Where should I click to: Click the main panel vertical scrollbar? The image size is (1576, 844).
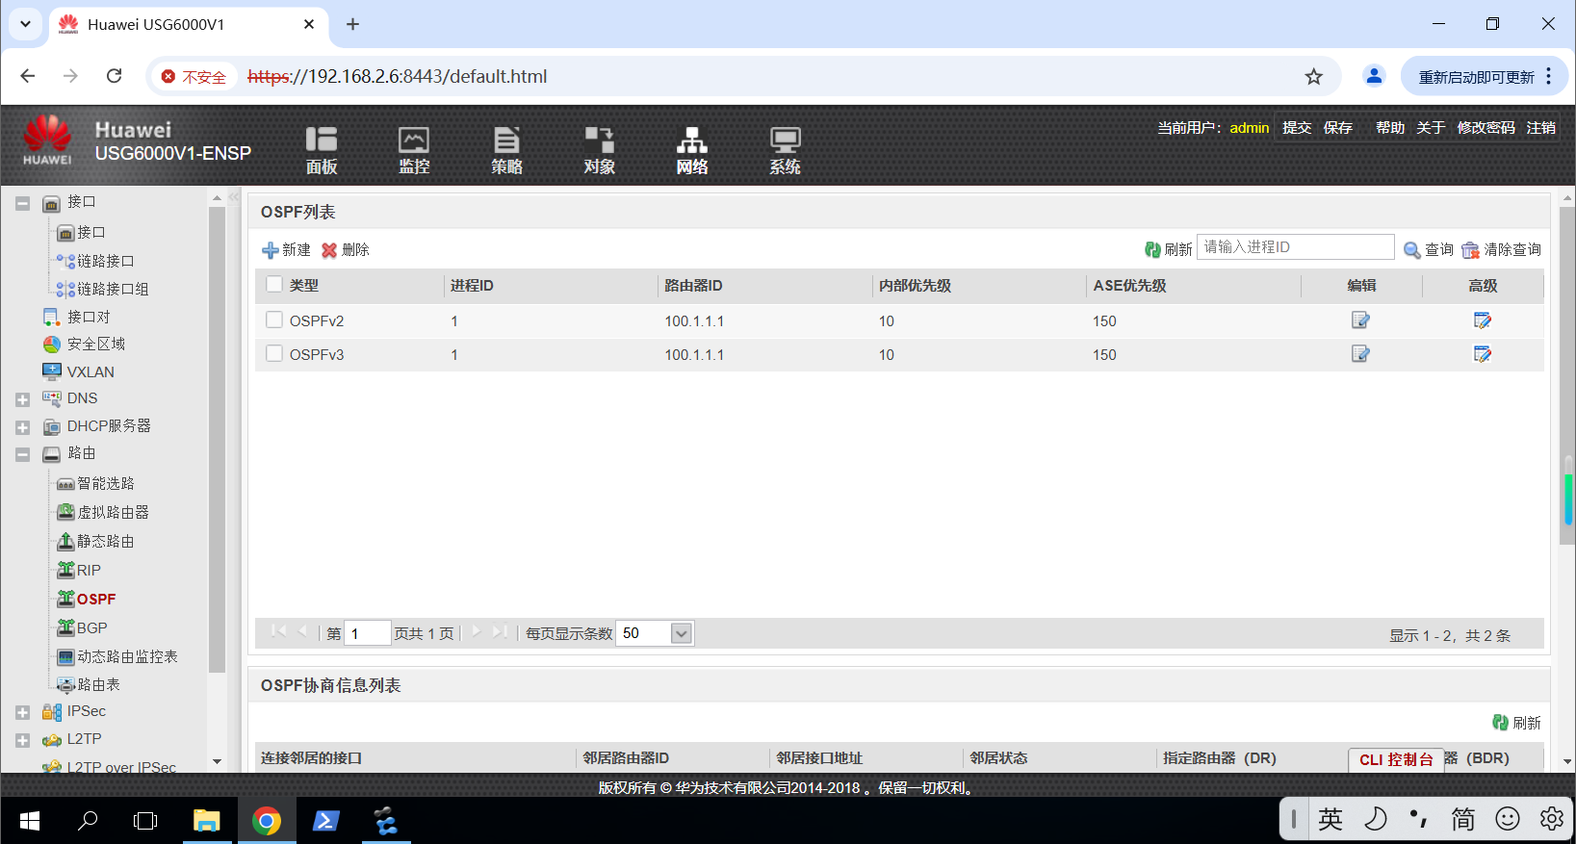1567,376
